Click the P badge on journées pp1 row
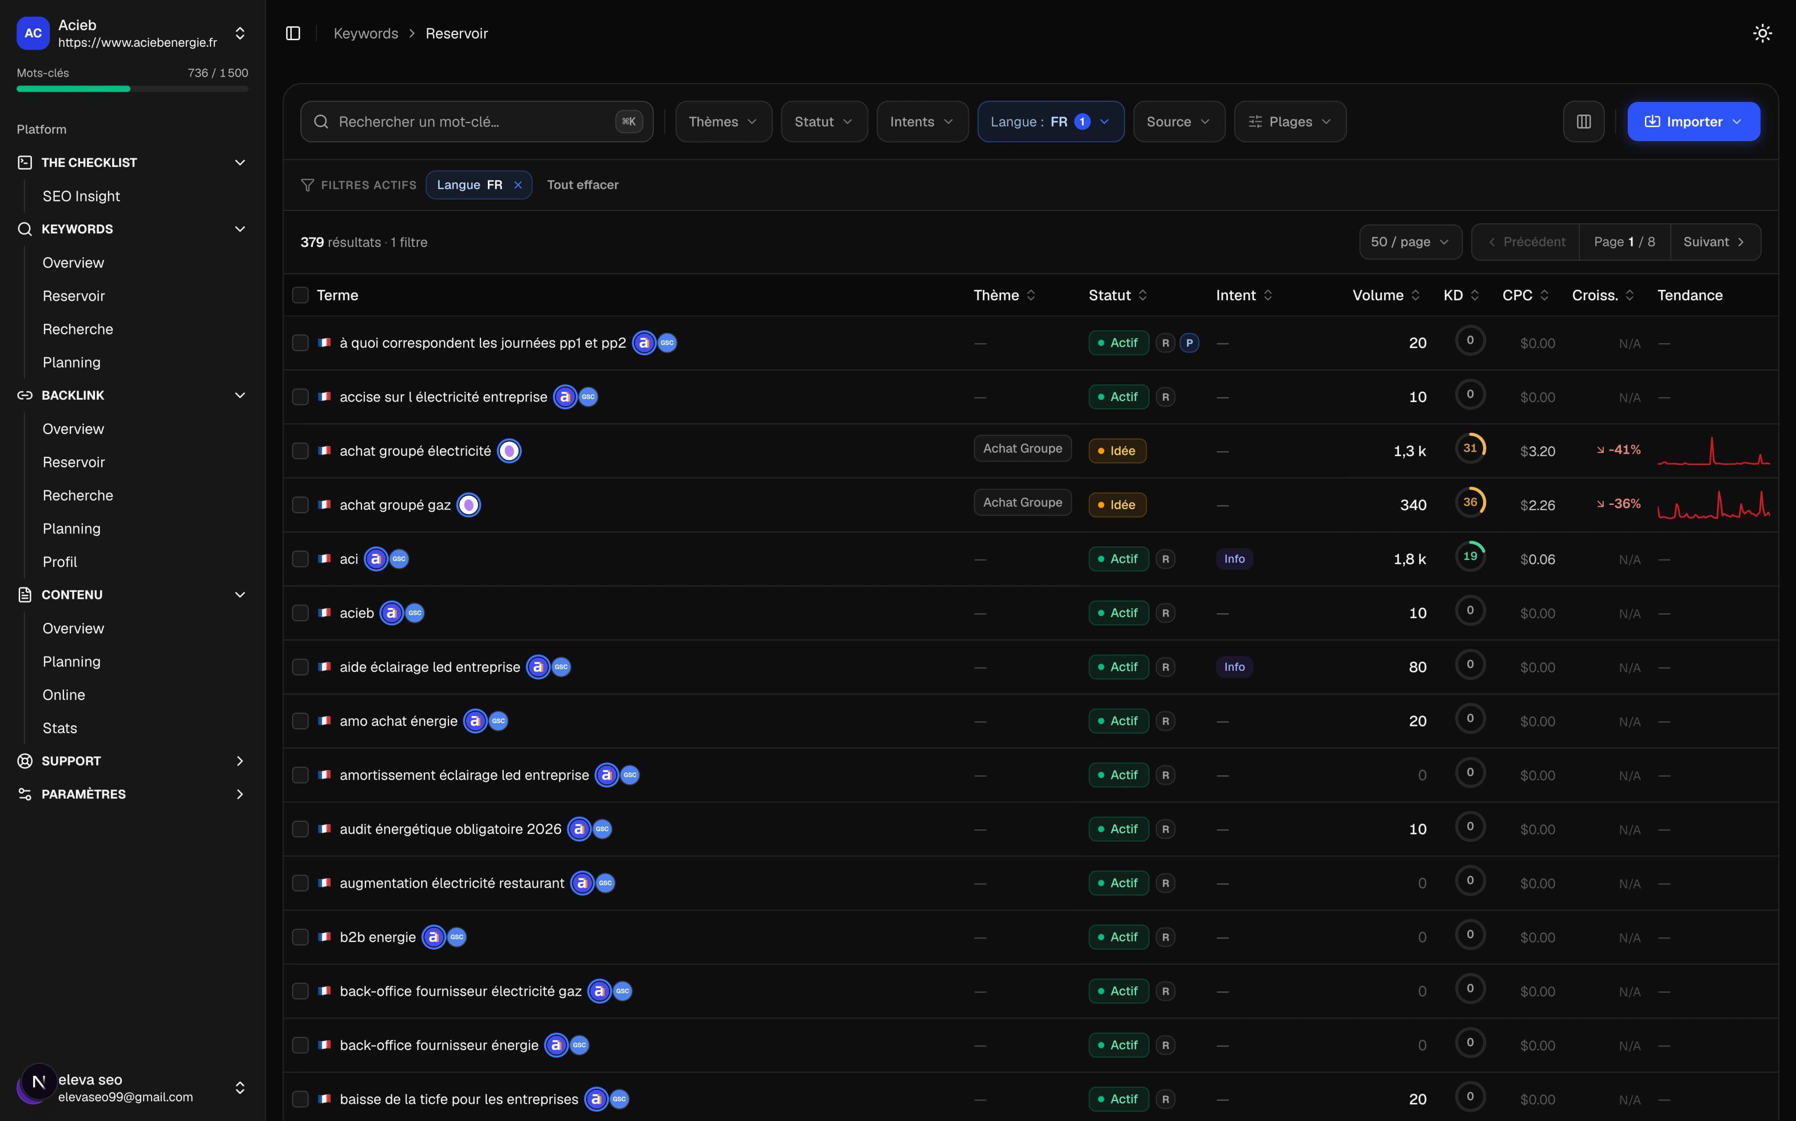 [1189, 343]
